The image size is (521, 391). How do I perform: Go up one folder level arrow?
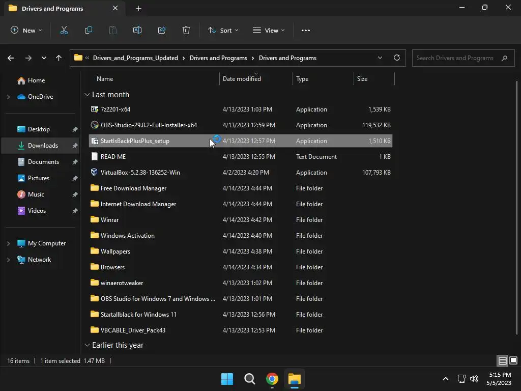(x=59, y=58)
